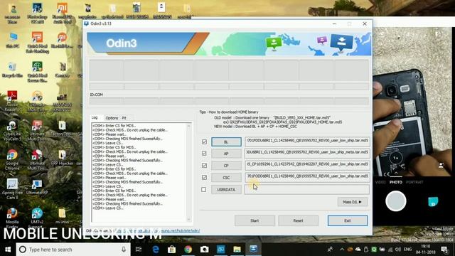
Task: Switch to the Options tab
Action: 112,118
